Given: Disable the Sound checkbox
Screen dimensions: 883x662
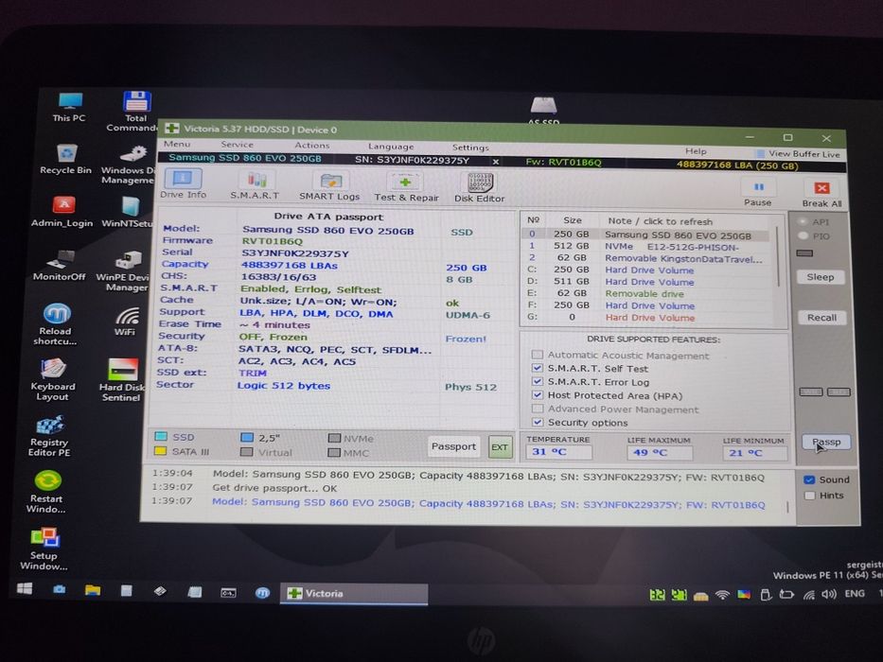Looking at the screenshot, I should 809,479.
